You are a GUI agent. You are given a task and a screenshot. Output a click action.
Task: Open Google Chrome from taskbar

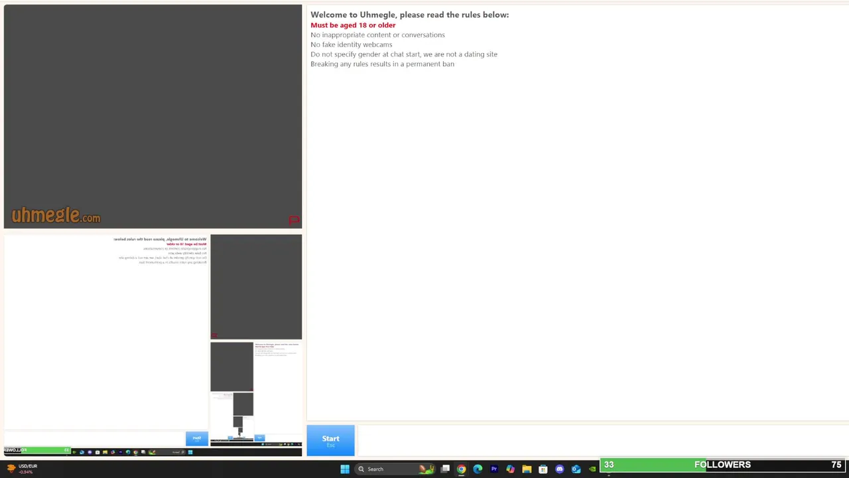[x=462, y=469]
